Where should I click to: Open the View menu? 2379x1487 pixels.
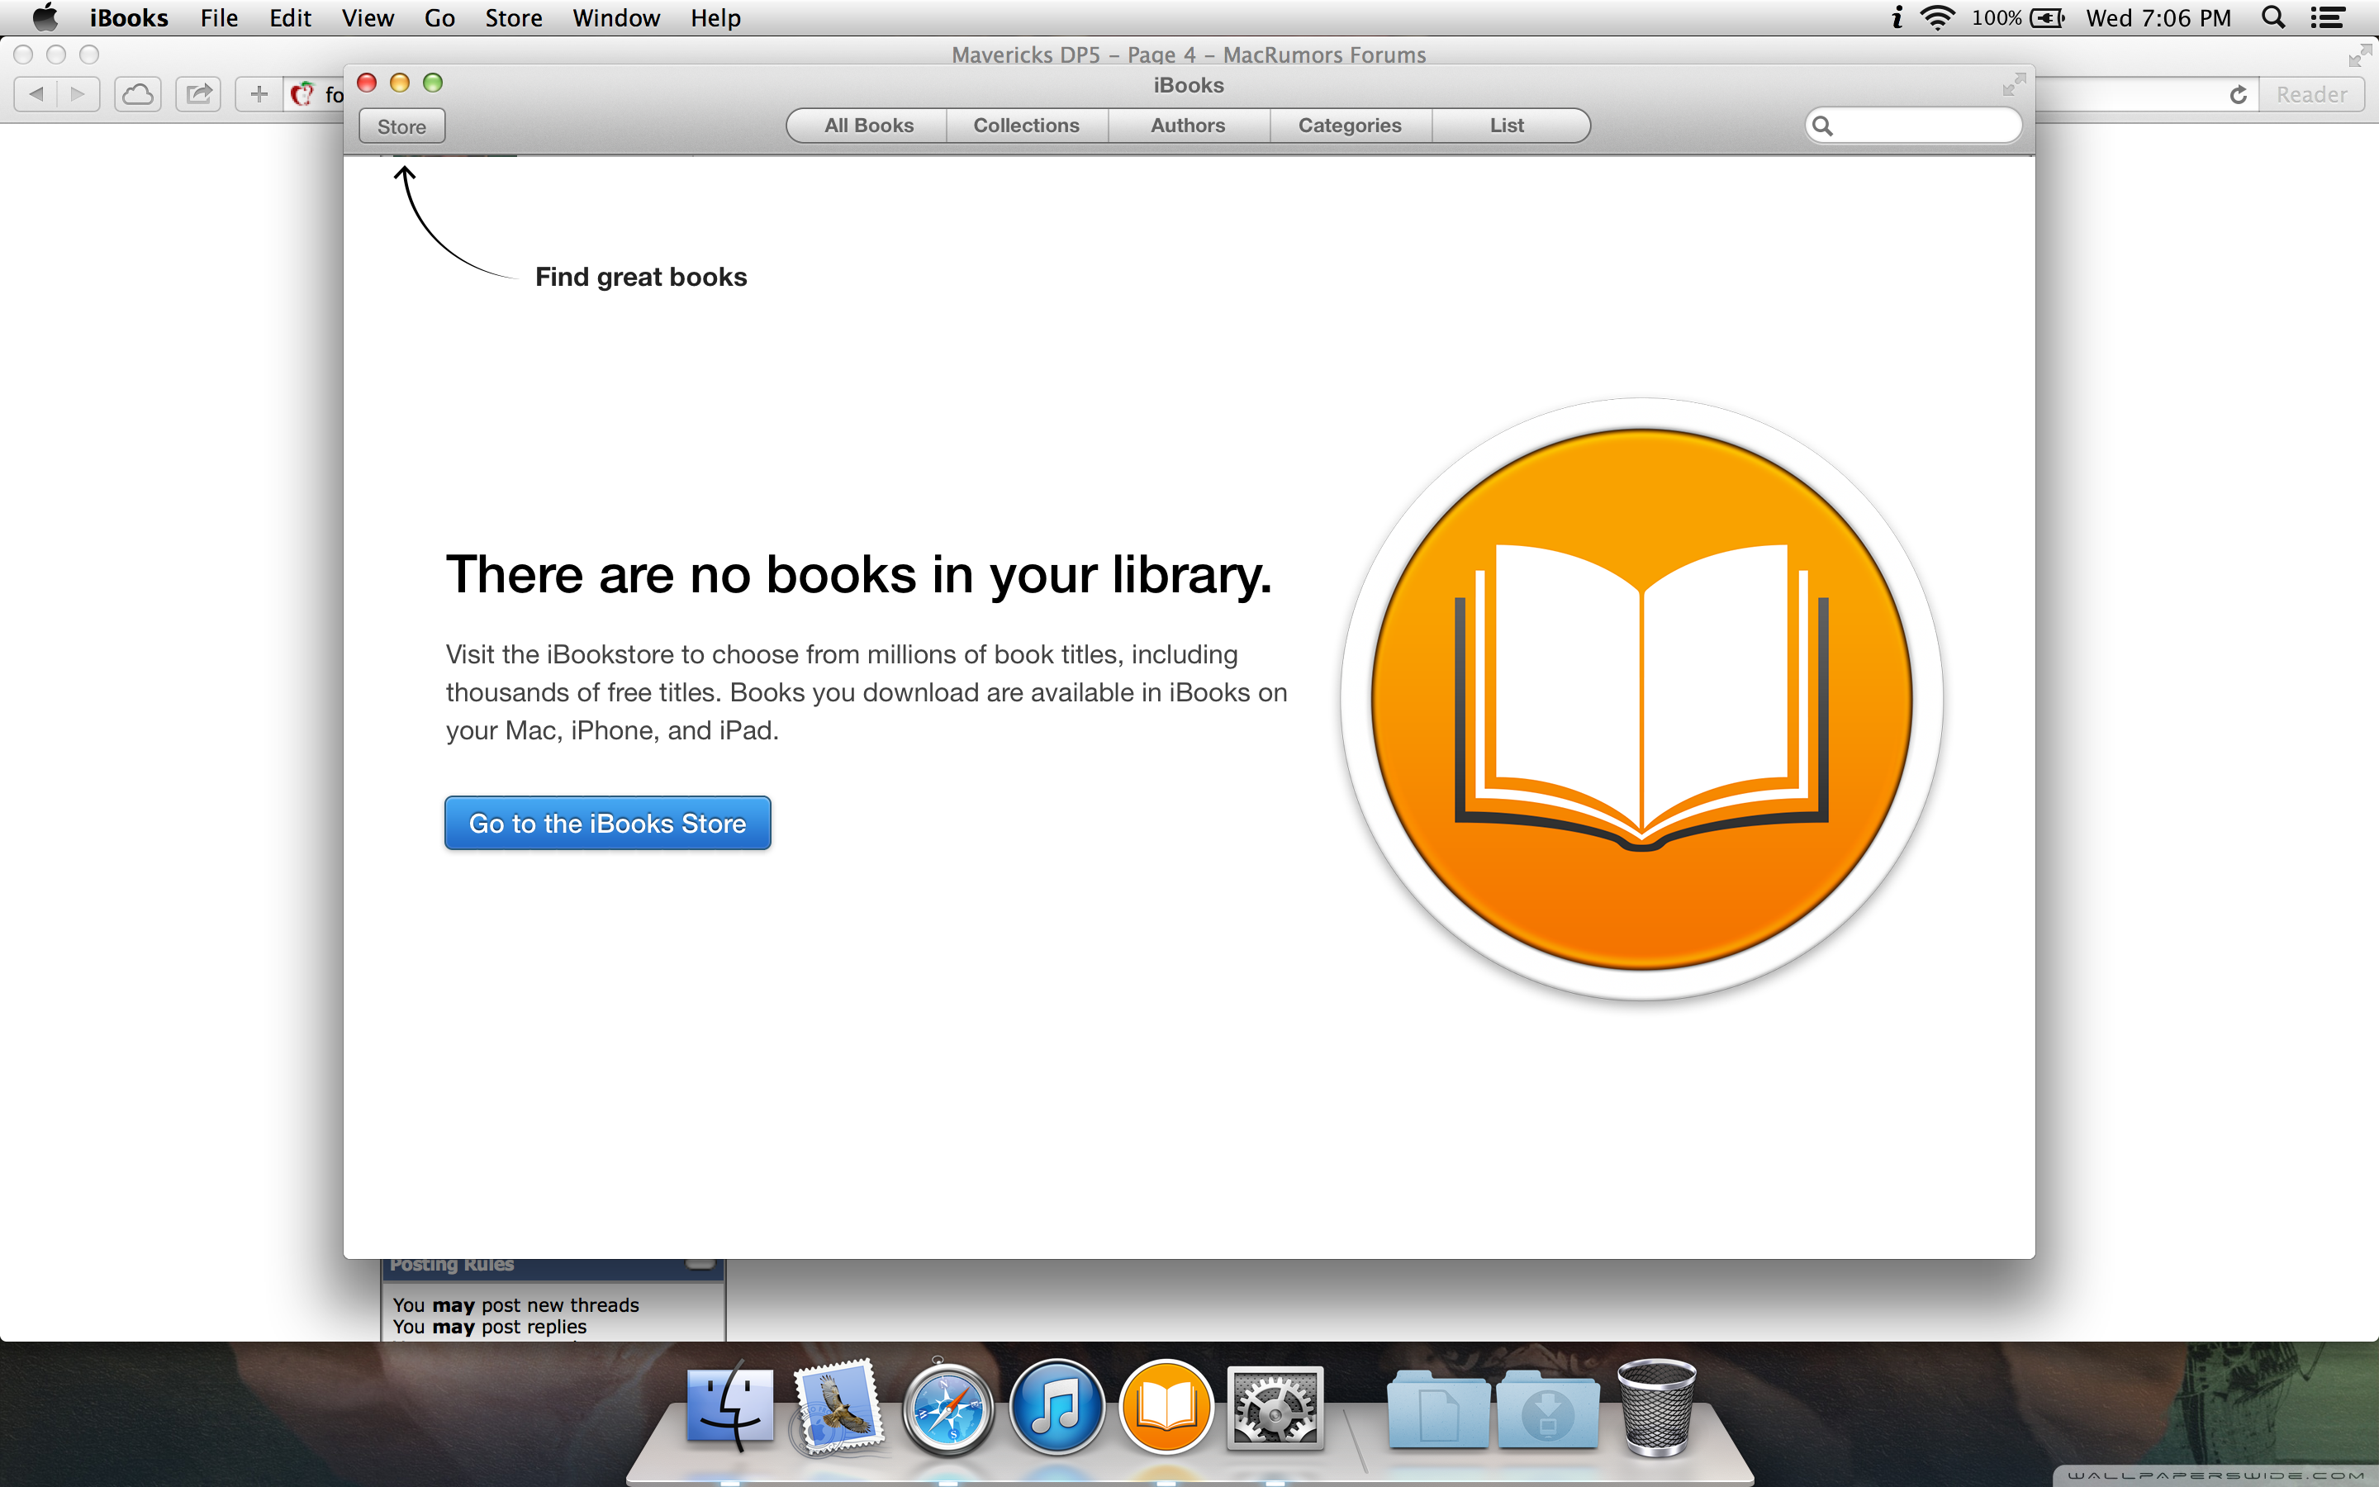click(368, 17)
